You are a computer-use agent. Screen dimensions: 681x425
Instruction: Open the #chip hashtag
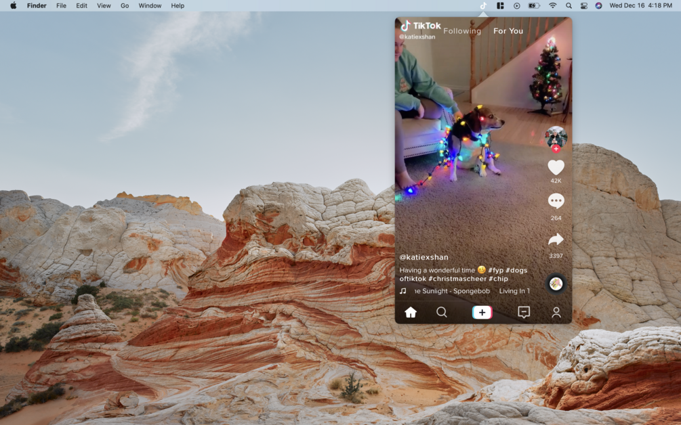tap(498, 279)
